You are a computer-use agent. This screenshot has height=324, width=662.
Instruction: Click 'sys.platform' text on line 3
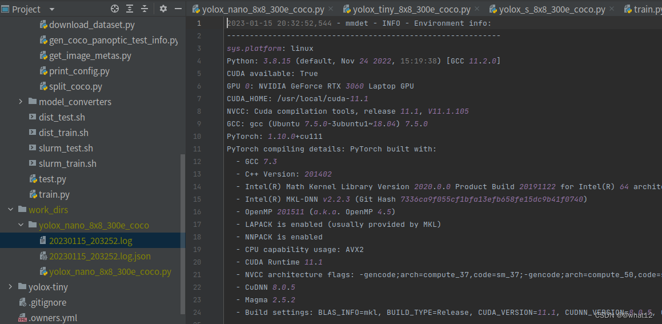click(254, 49)
